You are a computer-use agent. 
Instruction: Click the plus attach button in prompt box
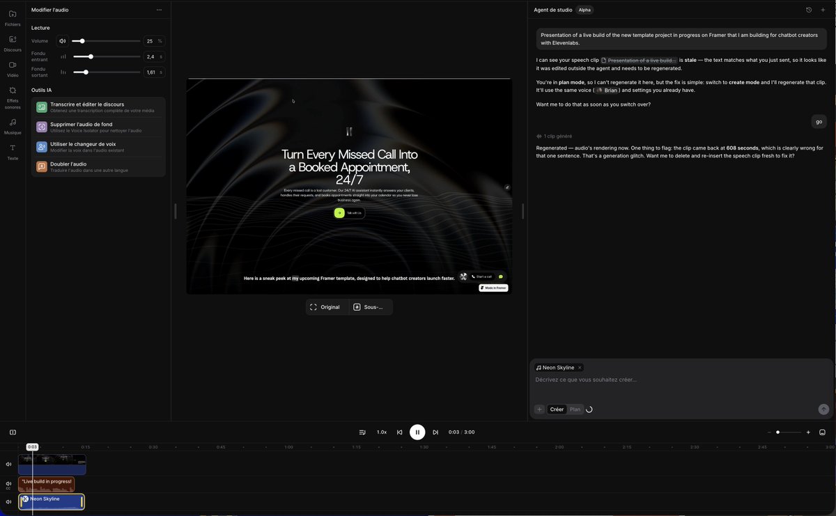coord(539,409)
